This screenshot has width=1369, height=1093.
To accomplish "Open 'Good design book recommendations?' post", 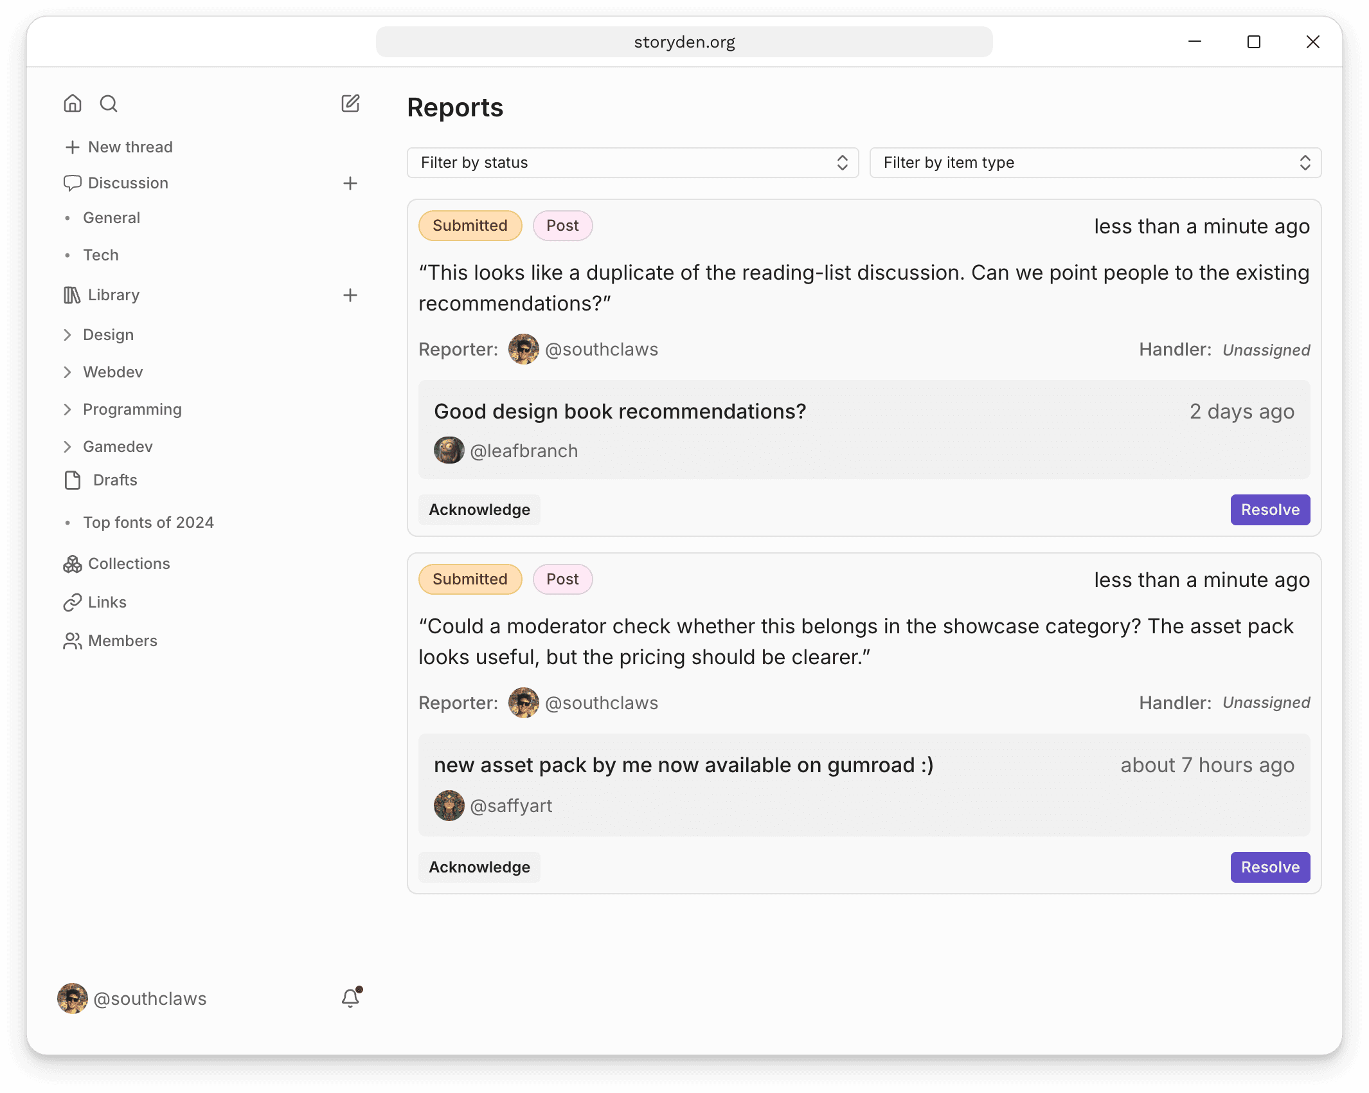I will [620, 411].
